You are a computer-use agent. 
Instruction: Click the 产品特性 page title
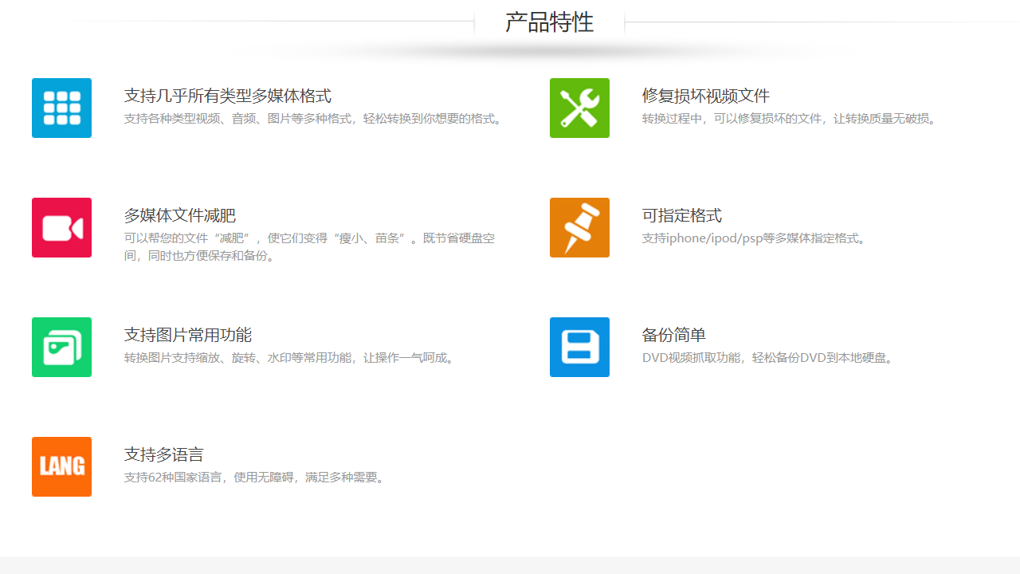[x=549, y=22]
